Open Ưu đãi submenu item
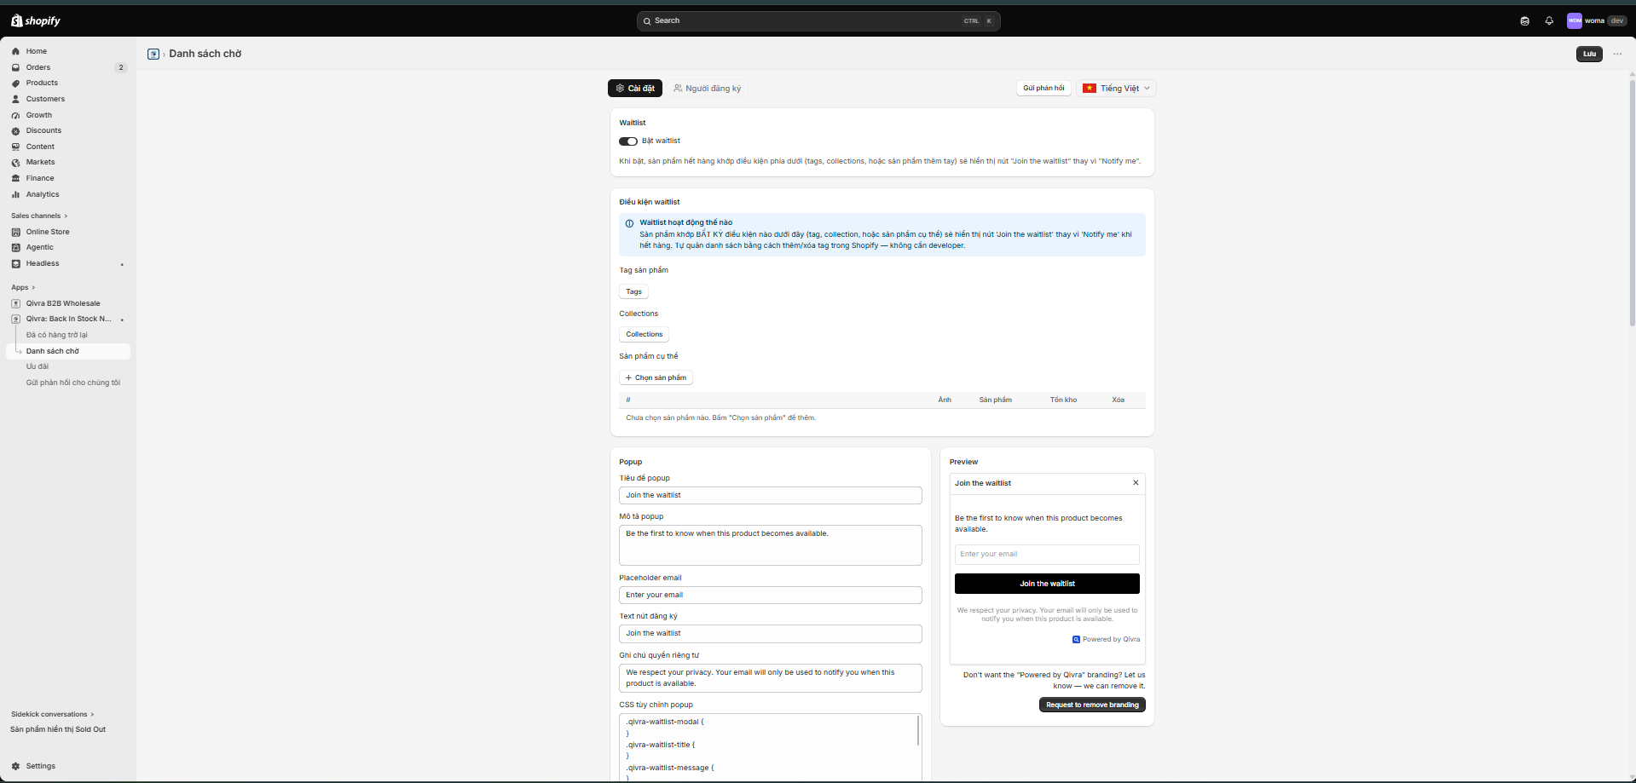 coord(38,366)
